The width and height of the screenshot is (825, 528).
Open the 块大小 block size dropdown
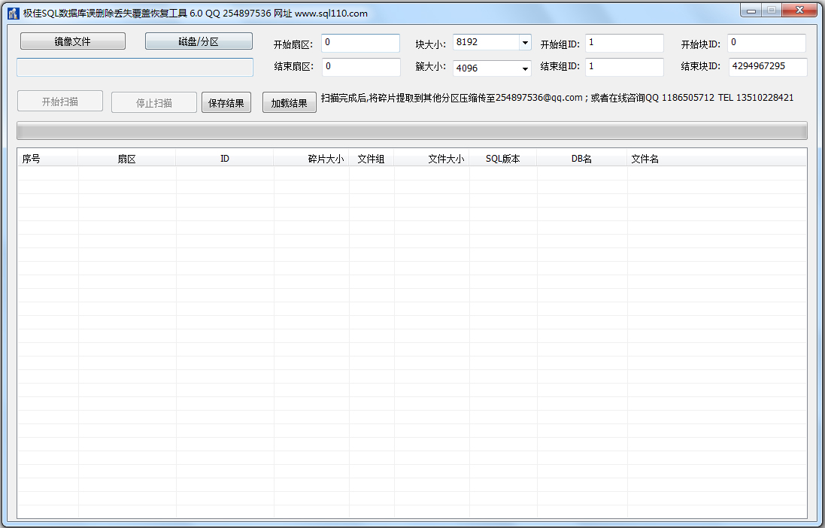(x=524, y=42)
